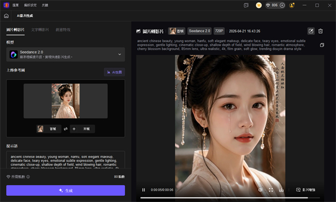Open the 偏好設定 preferences menu
The image size is (336, 202).
point(30,5)
